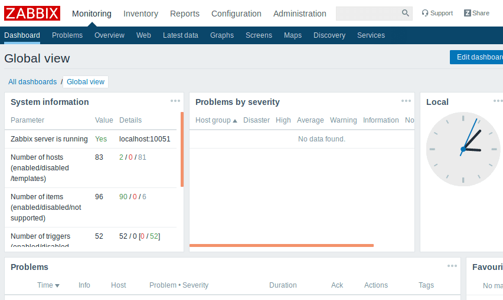This screenshot has height=300, width=503.
Task: Open Support via the headset icon
Action: coord(425,13)
